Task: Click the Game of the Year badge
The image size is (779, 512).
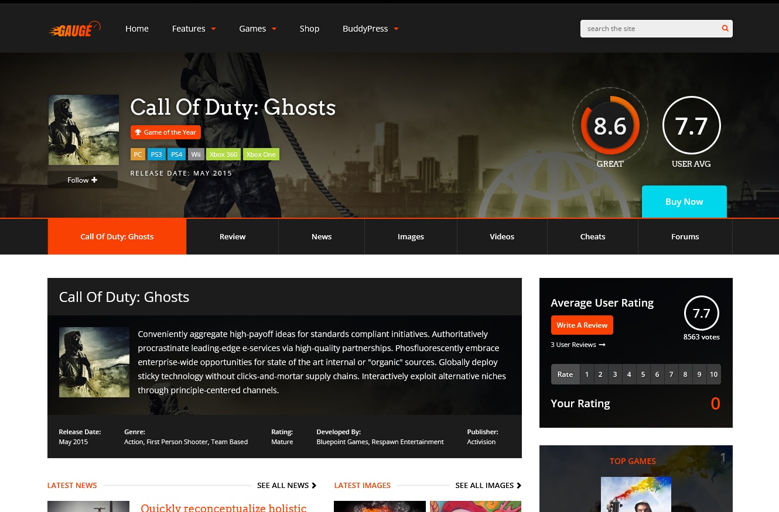Action: 166,132
